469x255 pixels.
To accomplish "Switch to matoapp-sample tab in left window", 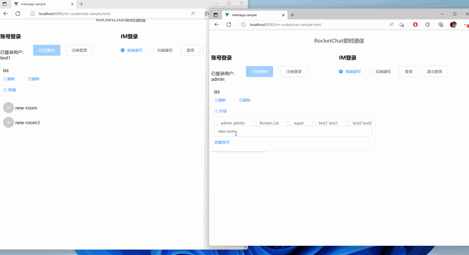I will point(44,4).
